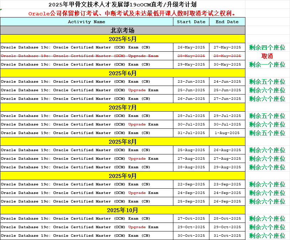
Task: Select the yellow 2025年8月 month header
Action: (122, 142)
